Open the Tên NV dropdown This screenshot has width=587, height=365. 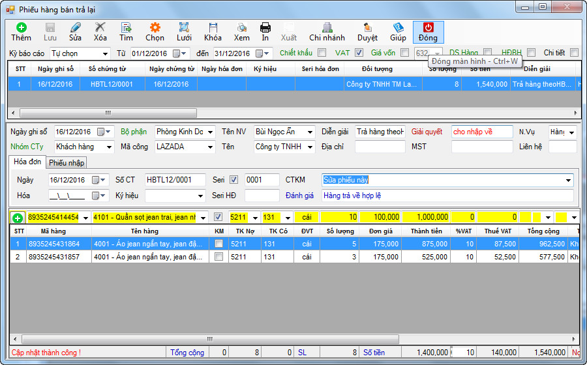(x=310, y=132)
